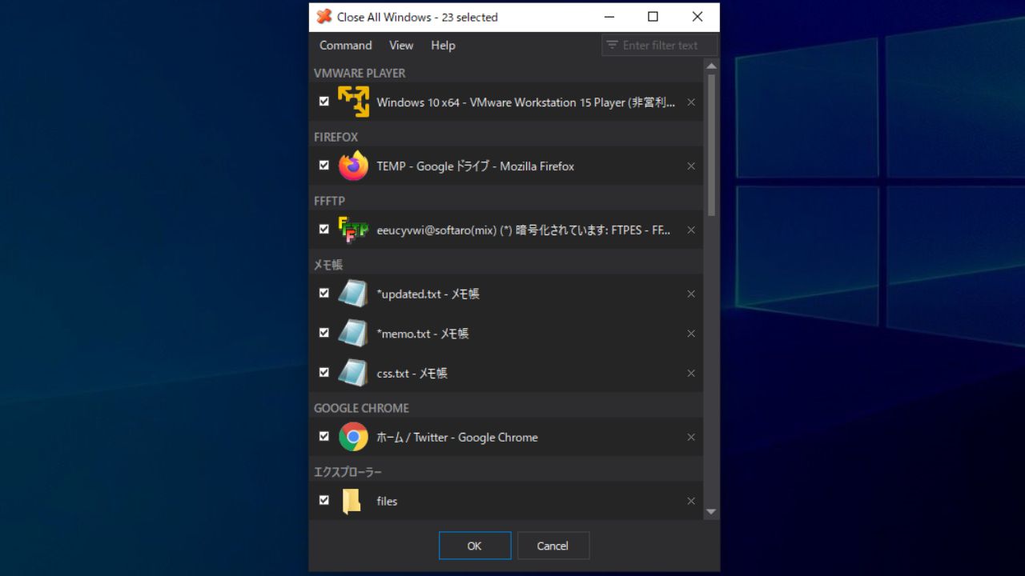Click the notepad icon beside css.txt
The image size is (1025, 576).
point(353,373)
